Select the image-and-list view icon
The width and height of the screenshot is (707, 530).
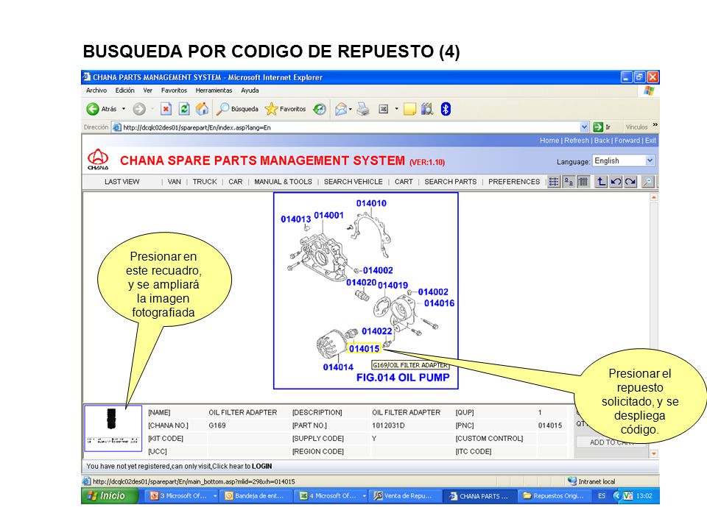[x=569, y=182]
